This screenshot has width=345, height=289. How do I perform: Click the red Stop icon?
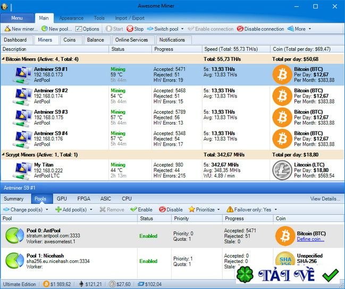[x=130, y=29]
